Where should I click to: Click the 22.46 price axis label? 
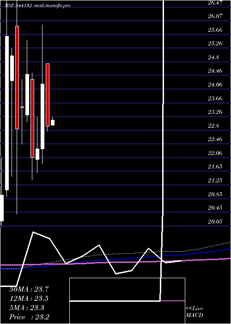(215, 139)
